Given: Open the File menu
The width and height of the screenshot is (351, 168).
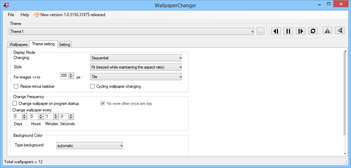Looking at the screenshot, I should 11,15.
